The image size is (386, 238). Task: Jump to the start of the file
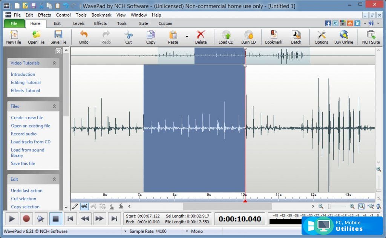point(70,218)
